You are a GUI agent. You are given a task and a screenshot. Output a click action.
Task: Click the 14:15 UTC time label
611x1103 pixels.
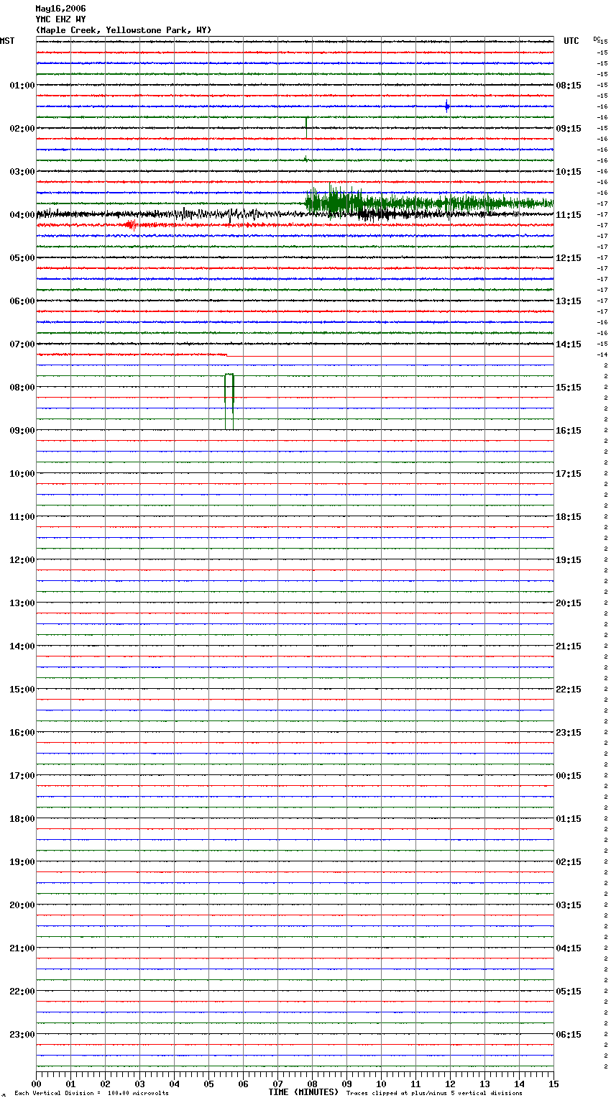click(569, 344)
